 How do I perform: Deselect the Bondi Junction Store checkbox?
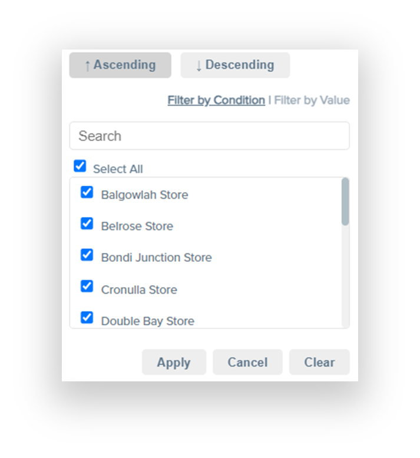pos(87,255)
